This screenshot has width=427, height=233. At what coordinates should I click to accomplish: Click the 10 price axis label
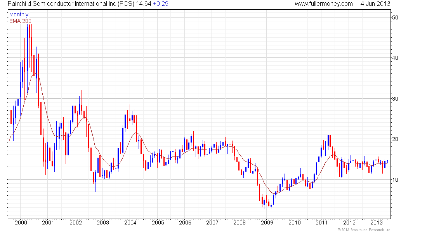(x=395, y=180)
